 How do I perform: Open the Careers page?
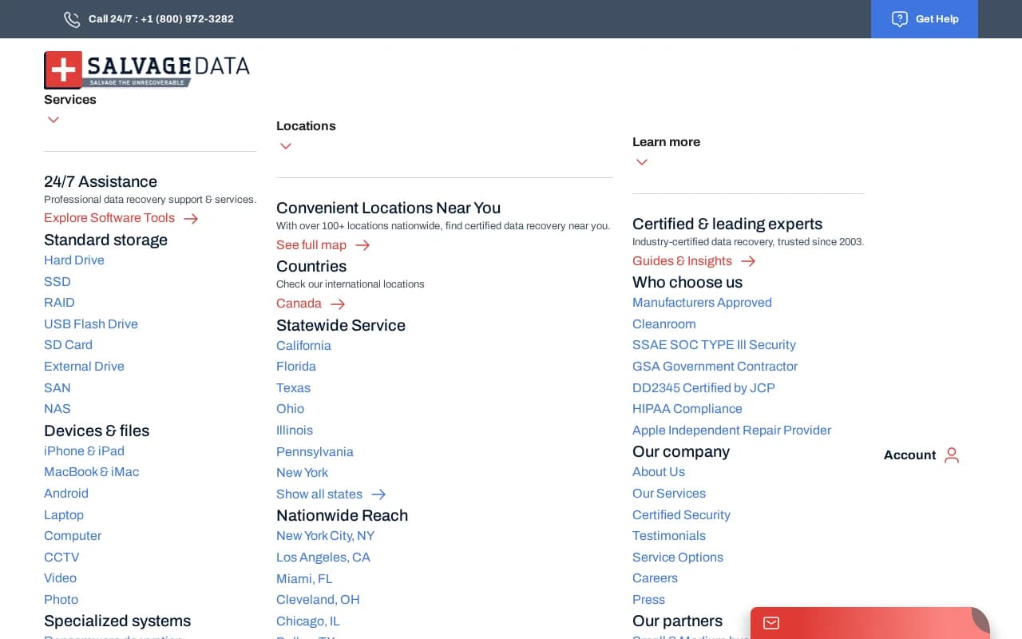(655, 578)
